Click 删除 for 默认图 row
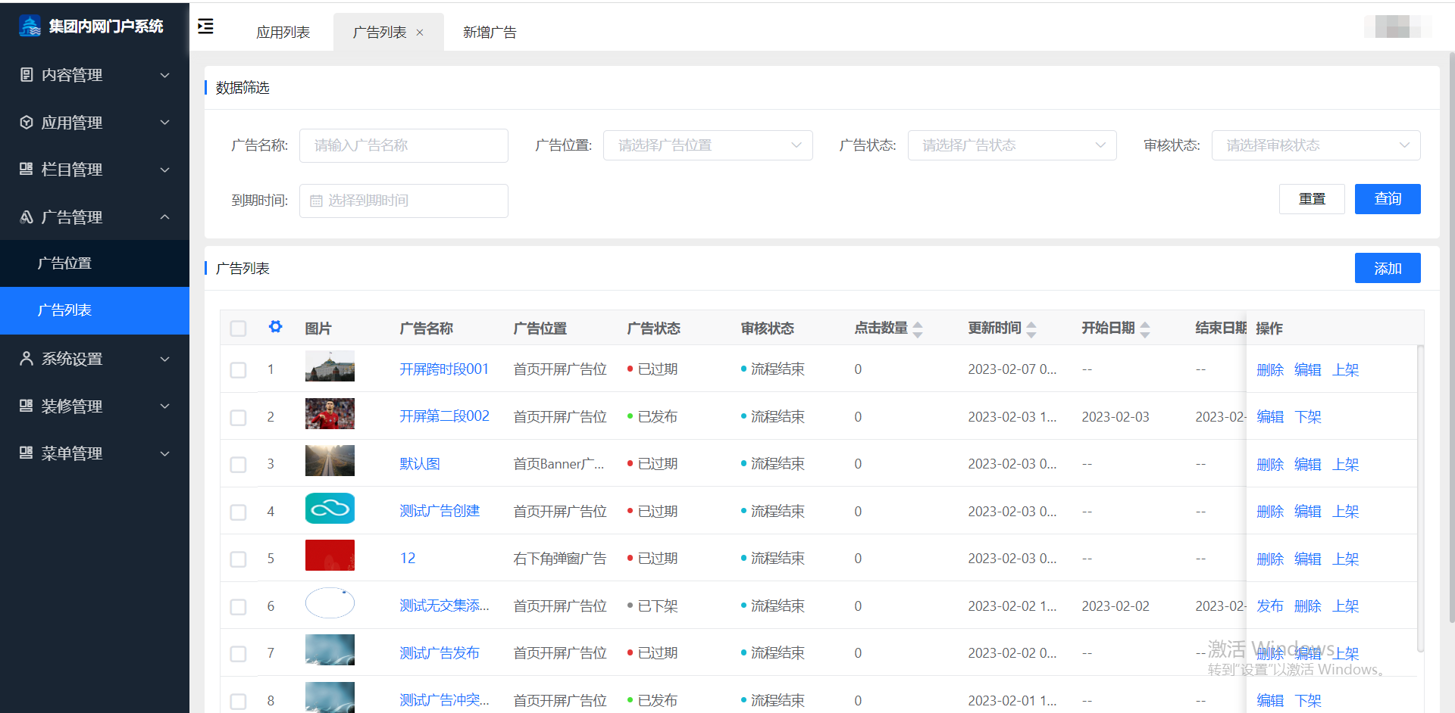This screenshot has height=713, width=1455. 1270,464
